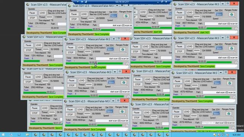Click Path field in window with elapsed 141
The height and width of the screenshot is (137, 244).
(x=112, y=59)
